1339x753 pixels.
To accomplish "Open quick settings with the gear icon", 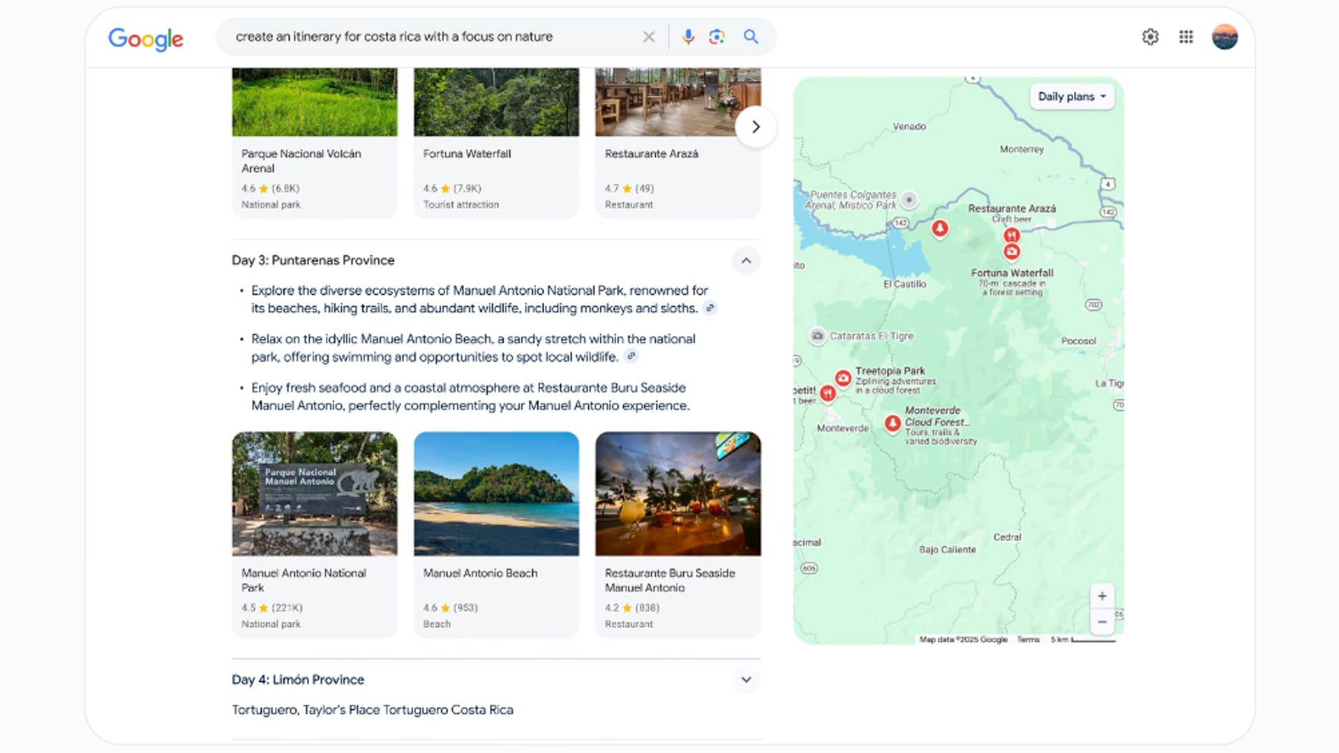I will pyautogui.click(x=1150, y=36).
